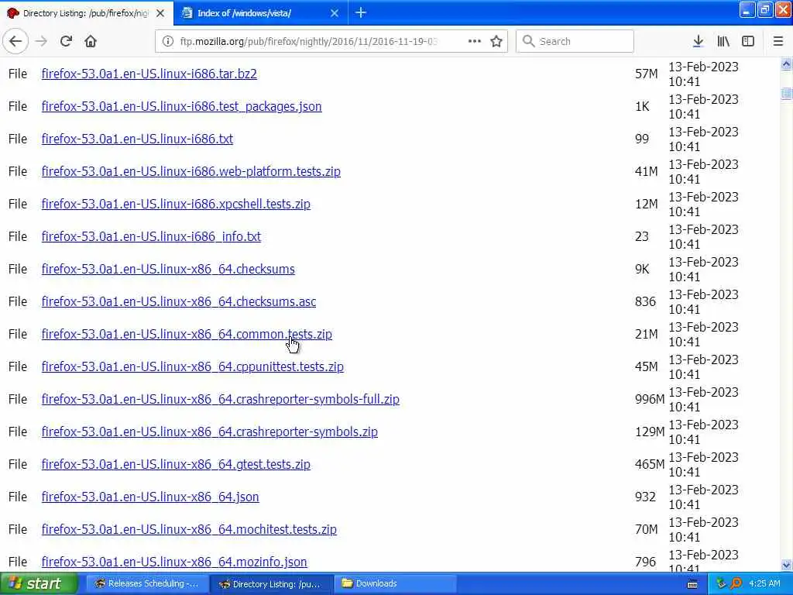Close the Directory Listing tab
This screenshot has width=793, height=595.
coord(160,13)
